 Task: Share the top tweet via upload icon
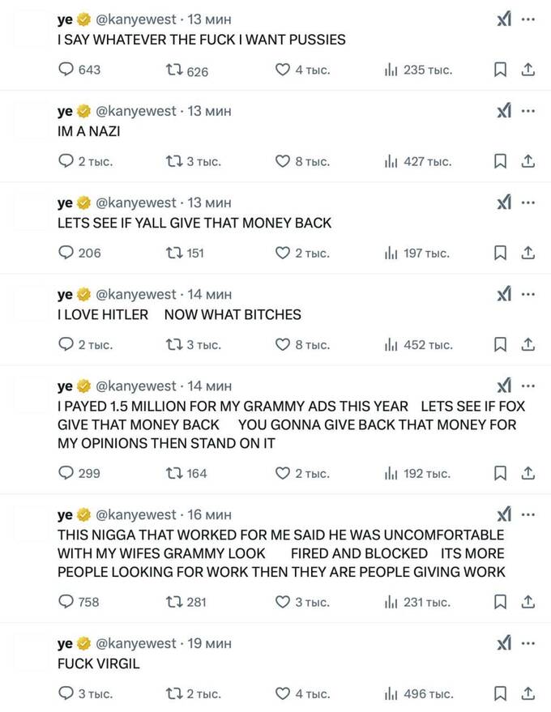[x=528, y=70]
